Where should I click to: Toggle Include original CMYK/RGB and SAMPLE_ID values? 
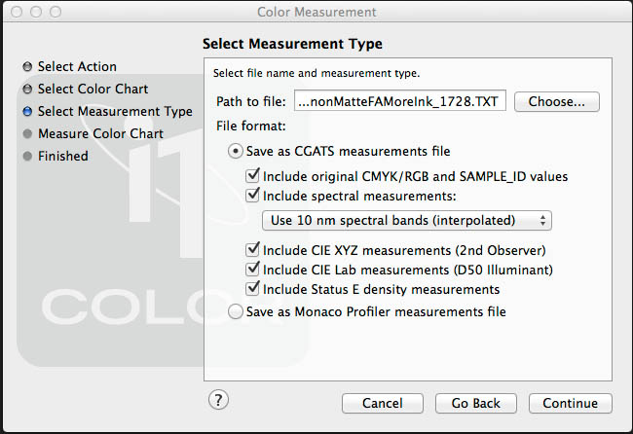click(254, 177)
